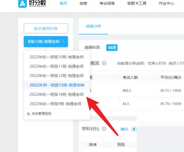
Task: Click the 选择科目 label
Action: pyautogui.click(x=93, y=47)
